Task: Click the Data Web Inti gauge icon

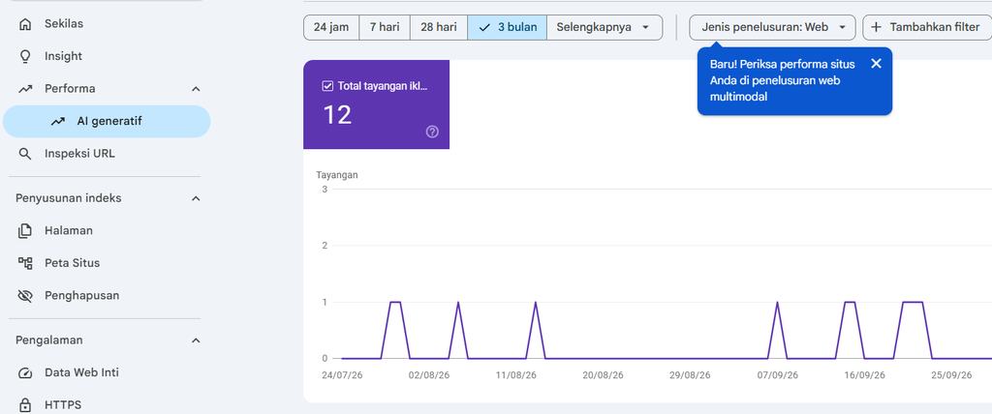Action: (25, 373)
